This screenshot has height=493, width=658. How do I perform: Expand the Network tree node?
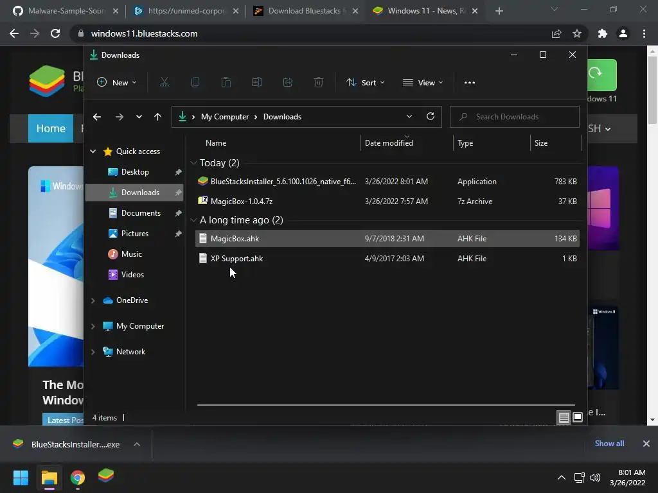(x=93, y=352)
